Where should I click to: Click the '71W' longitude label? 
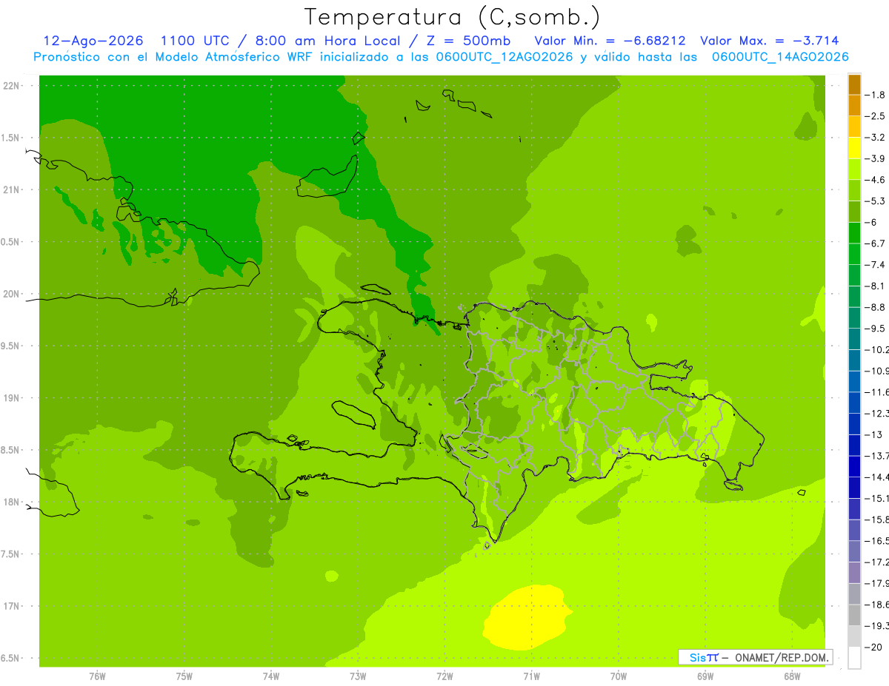[x=531, y=676]
